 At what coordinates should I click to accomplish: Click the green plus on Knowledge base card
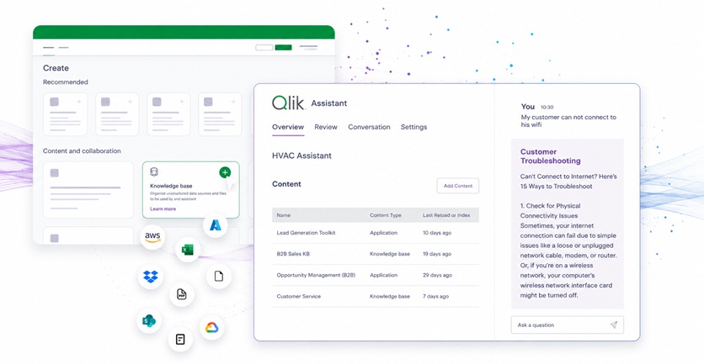225,172
